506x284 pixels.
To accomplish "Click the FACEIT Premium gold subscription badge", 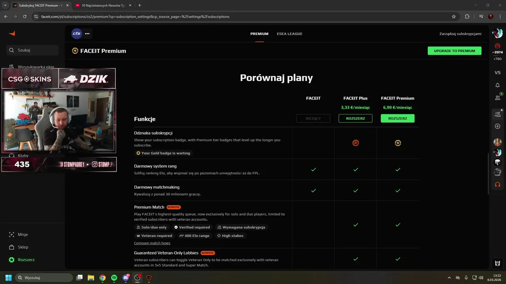I will pyautogui.click(x=398, y=143).
